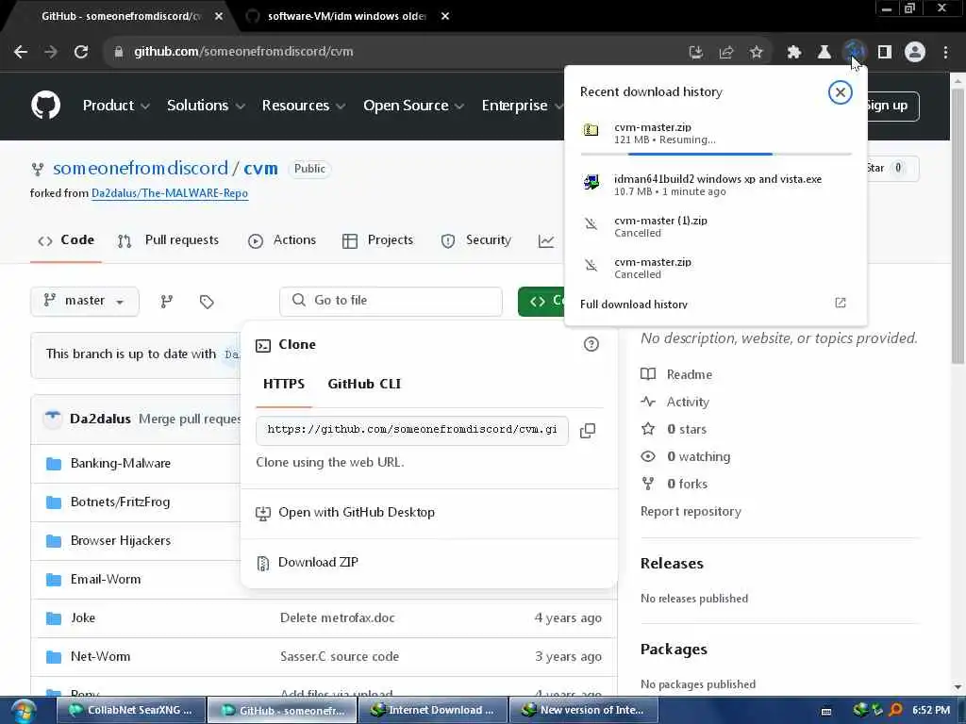This screenshot has height=724, width=966.
Task: Click Download ZIP
Action: coord(318,562)
